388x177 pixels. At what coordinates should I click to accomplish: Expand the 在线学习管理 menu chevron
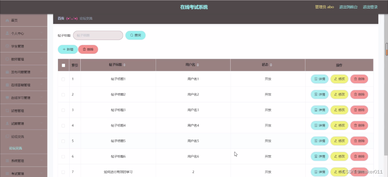click(42, 97)
